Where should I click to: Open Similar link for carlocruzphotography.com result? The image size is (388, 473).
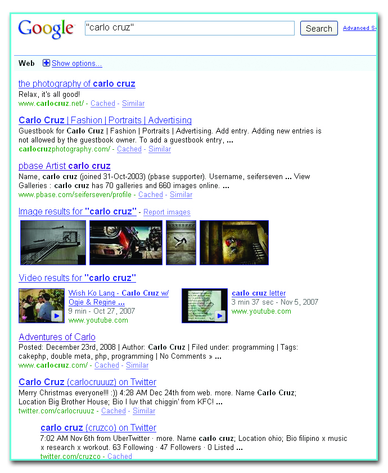159,149
